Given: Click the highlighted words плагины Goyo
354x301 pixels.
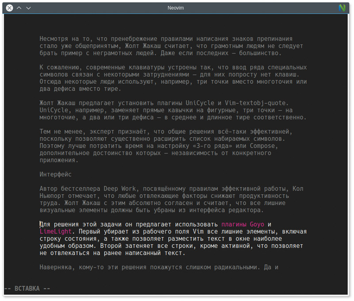Looking at the screenshot, I should (242, 224).
